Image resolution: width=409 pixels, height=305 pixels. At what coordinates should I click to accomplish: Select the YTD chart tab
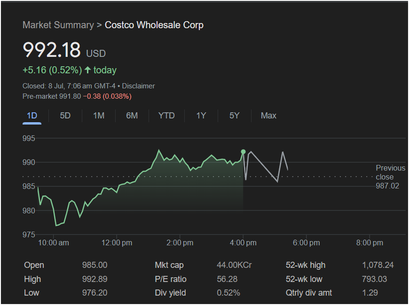pos(166,116)
